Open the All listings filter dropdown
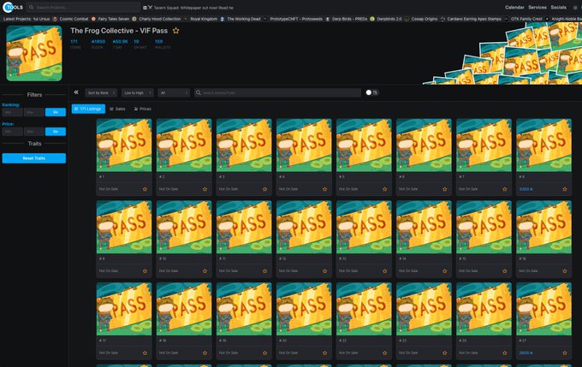582x367 pixels. (174, 92)
